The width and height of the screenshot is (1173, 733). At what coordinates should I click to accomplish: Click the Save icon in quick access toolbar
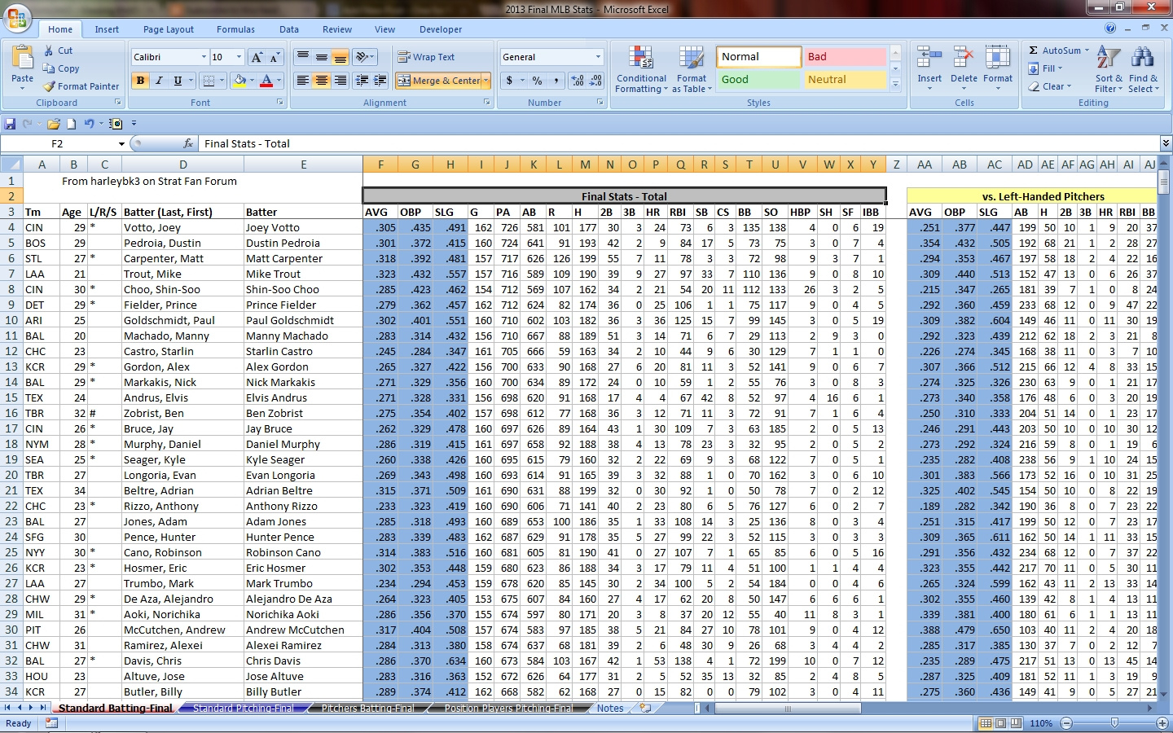11,124
